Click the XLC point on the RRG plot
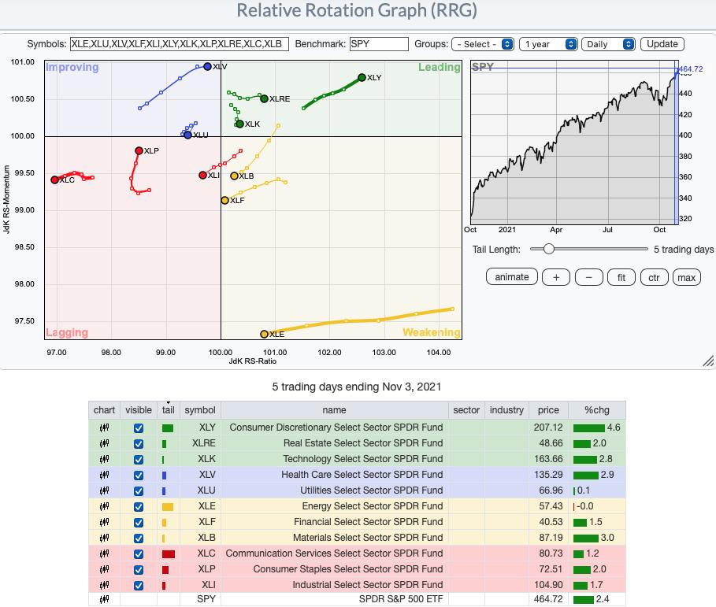The width and height of the screenshot is (716, 607). pos(55,180)
